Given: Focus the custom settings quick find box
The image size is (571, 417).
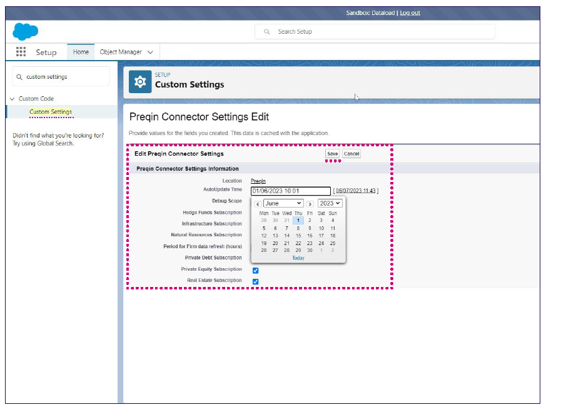Looking at the screenshot, I should (61, 77).
